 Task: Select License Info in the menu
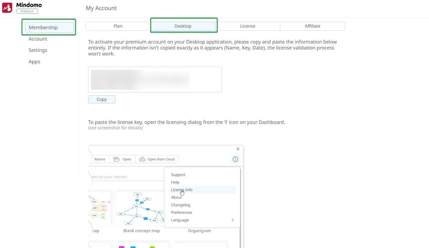coord(182,190)
